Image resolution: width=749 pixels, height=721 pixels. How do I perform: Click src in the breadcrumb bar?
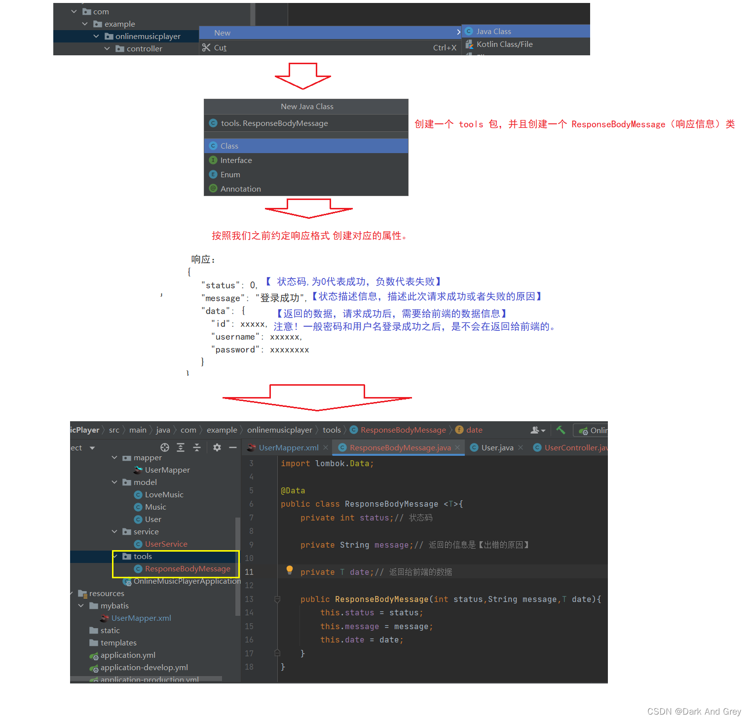click(x=114, y=430)
